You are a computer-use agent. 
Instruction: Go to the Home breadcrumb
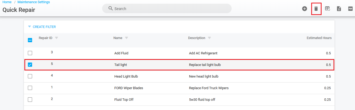(x=7, y=2)
